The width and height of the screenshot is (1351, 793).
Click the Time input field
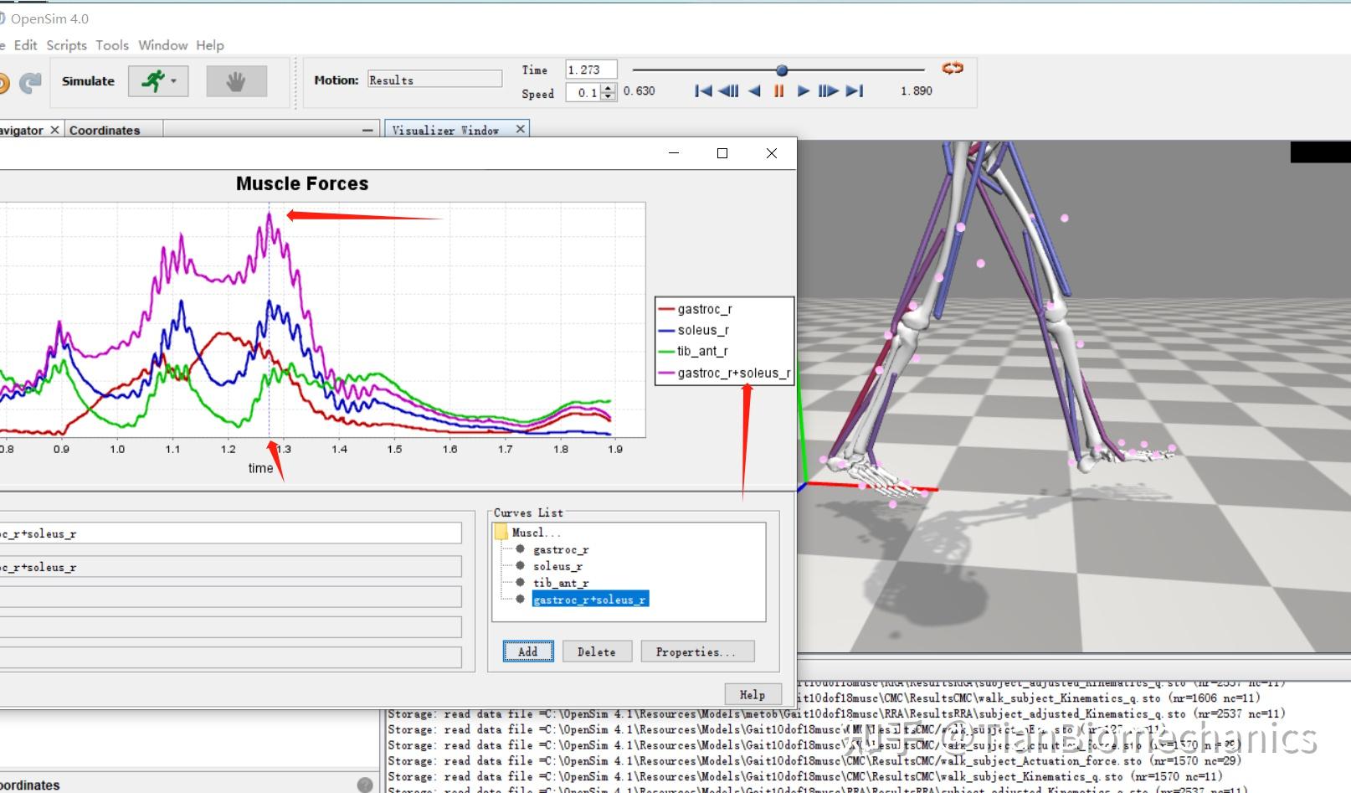click(x=590, y=70)
